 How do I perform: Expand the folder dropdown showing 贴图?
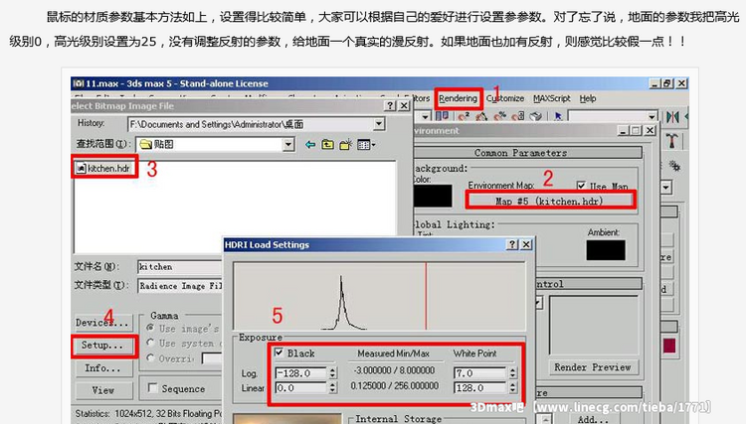(288, 144)
